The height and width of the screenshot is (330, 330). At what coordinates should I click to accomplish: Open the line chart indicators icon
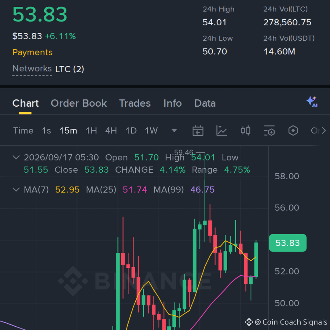click(222, 130)
